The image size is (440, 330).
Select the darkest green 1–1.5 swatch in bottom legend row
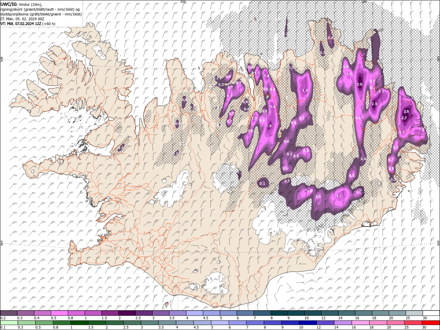pos(79,323)
